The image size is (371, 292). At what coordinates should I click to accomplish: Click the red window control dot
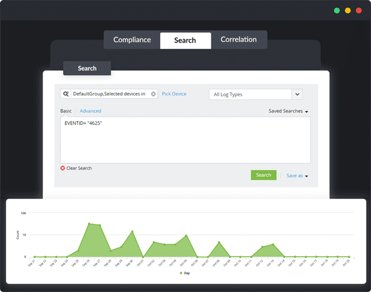point(359,11)
